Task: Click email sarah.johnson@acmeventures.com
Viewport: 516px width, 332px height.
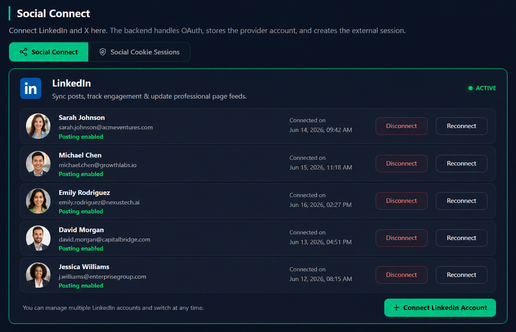Action: 106,127
